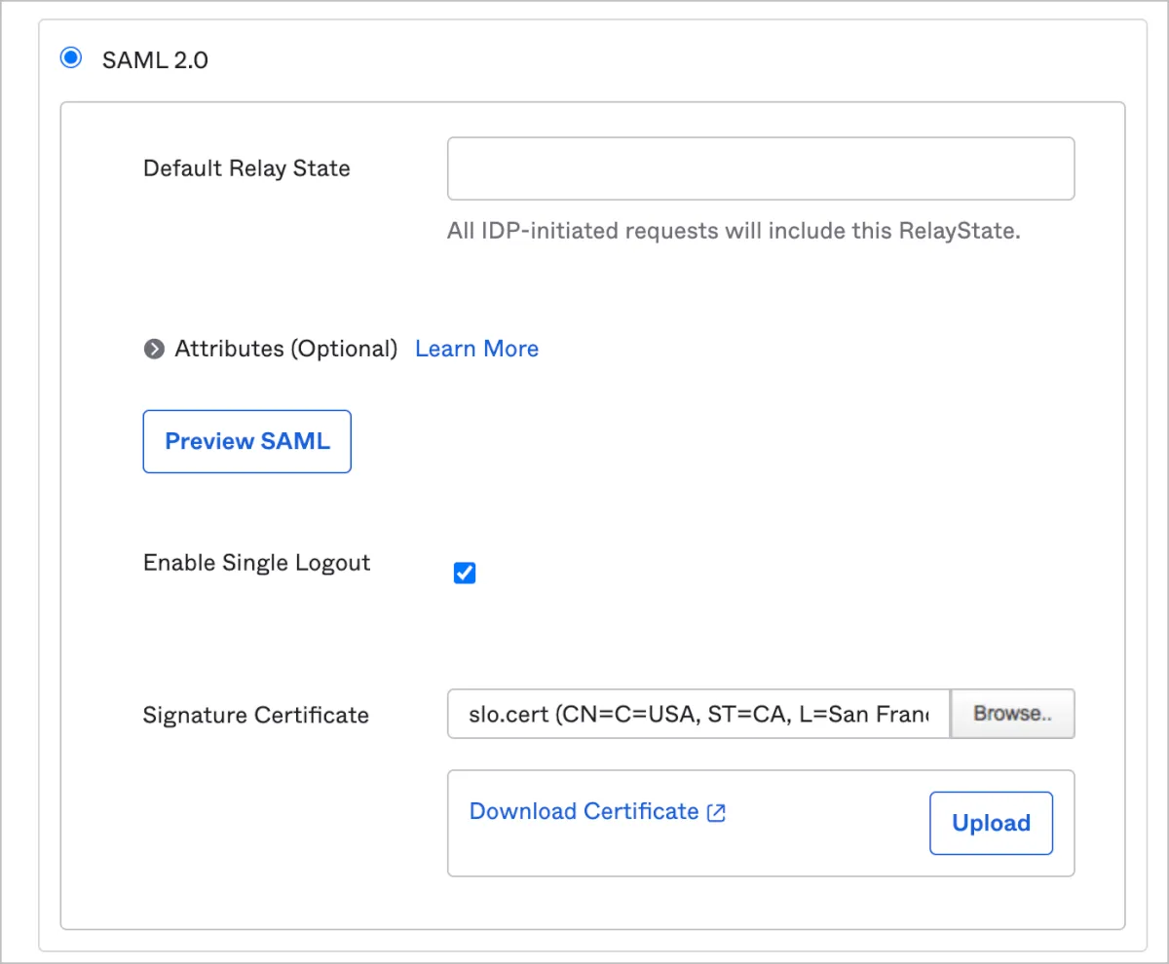The height and width of the screenshot is (964, 1169).
Task: Select the SAML 2.0 radio button
Action: (71, 58)
